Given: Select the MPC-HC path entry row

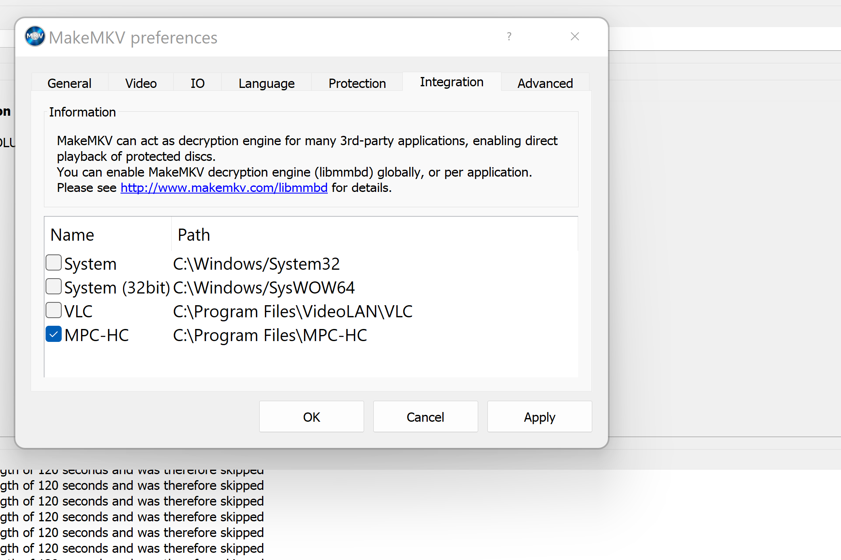Looking at the screenshot, I should click(270, 335).
